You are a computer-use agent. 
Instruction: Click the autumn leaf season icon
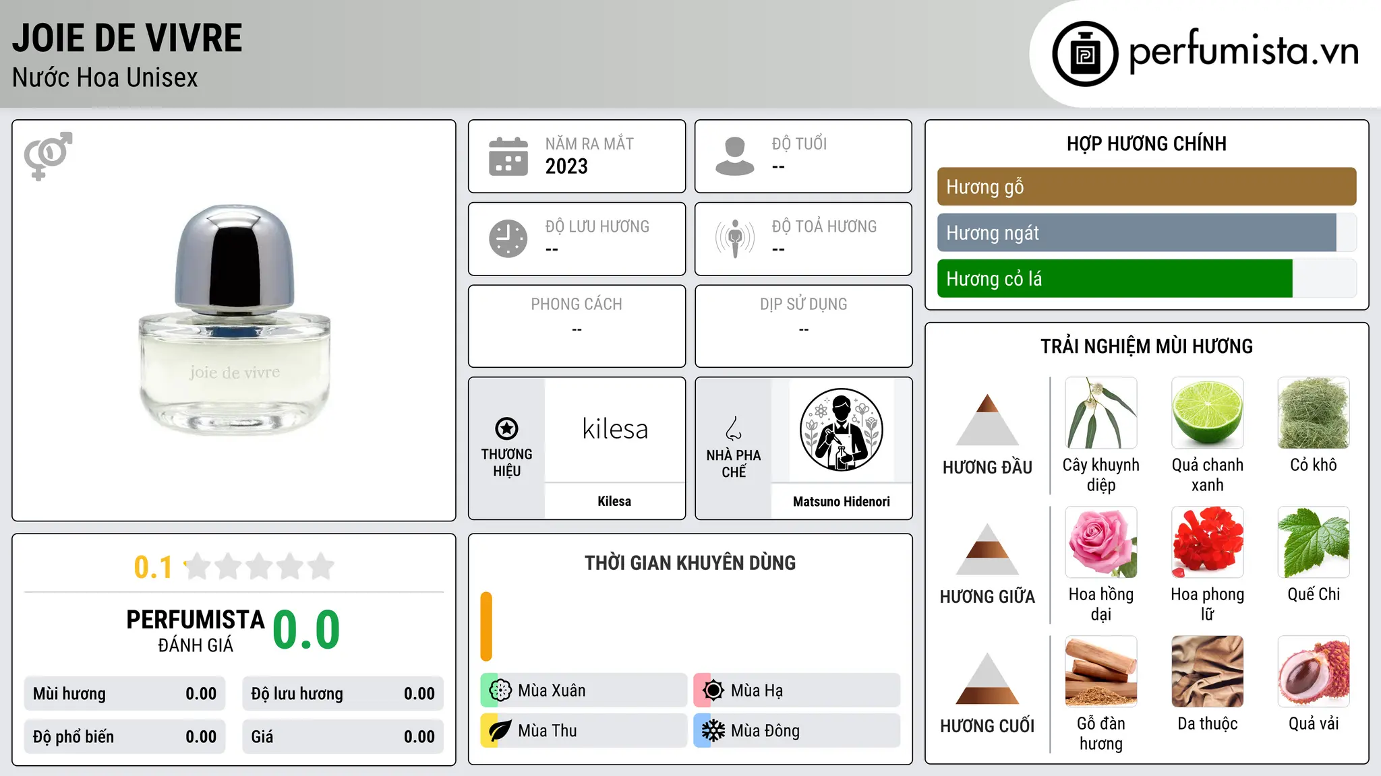500,730
